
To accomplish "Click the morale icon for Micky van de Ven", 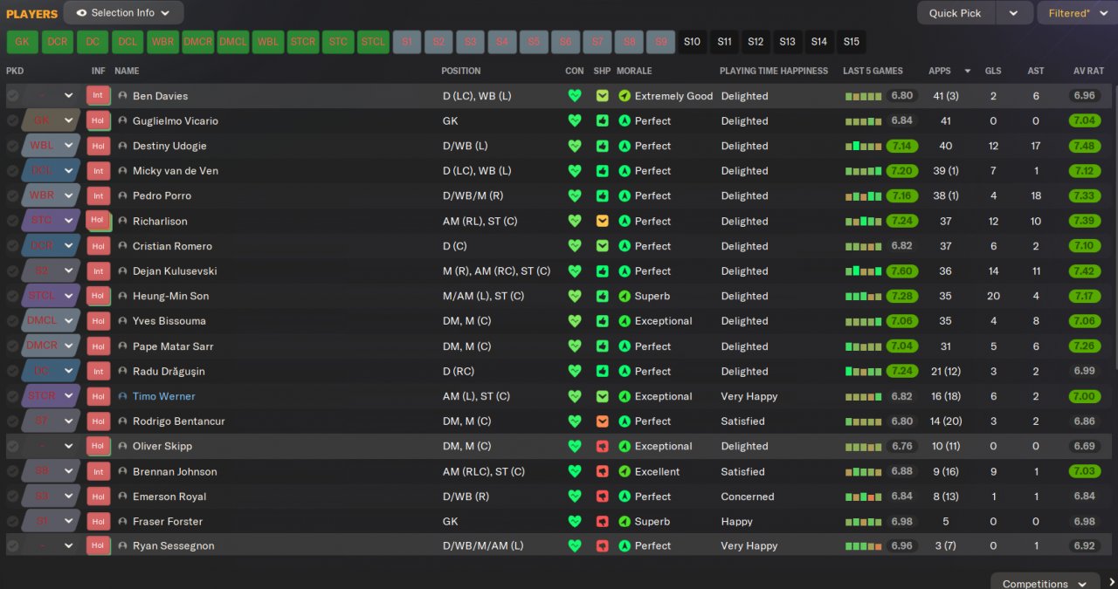I will [625, 171].
